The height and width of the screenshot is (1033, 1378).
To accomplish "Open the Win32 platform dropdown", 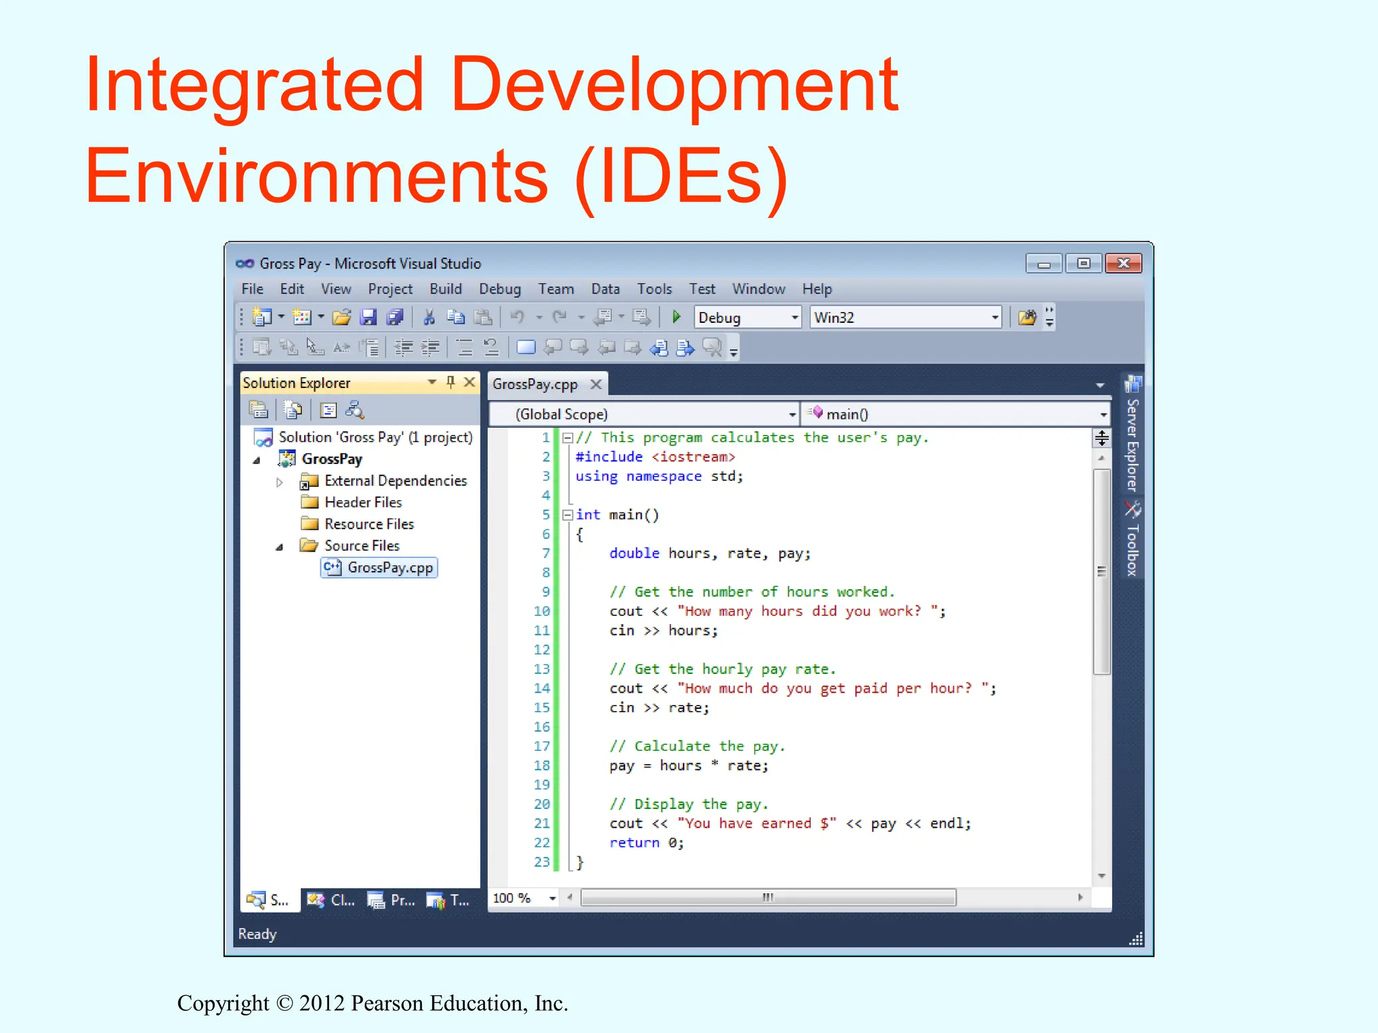I will pyautogui.click(x=994, y=317).
